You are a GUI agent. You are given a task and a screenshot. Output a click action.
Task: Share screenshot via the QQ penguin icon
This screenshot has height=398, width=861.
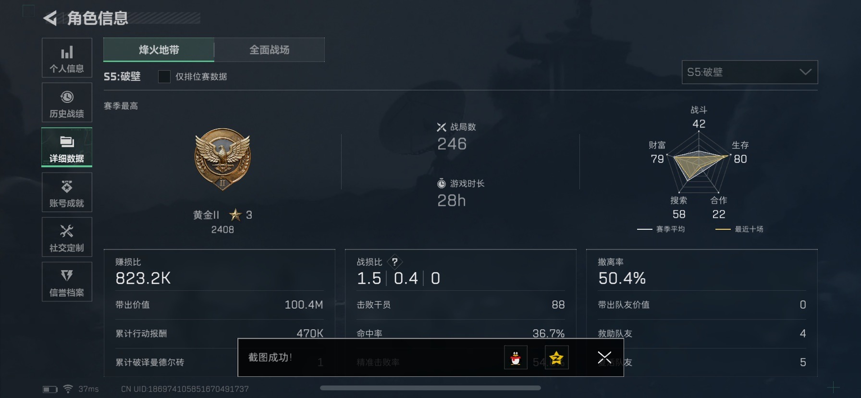tap(516, 358)
